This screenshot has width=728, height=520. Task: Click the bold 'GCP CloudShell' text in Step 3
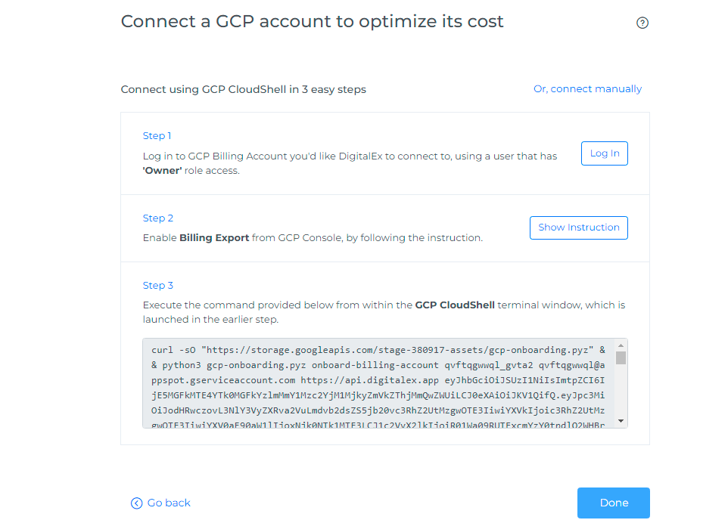pos(455,305)
